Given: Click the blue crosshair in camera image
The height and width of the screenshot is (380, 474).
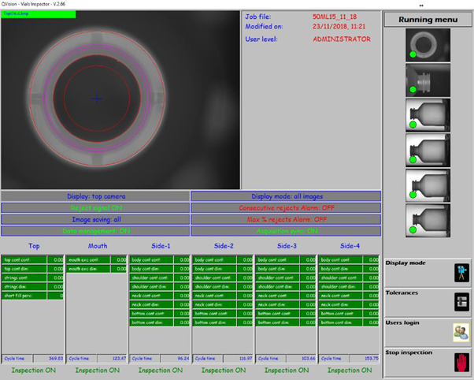Looking at the screenshot, I should point(96,99).
